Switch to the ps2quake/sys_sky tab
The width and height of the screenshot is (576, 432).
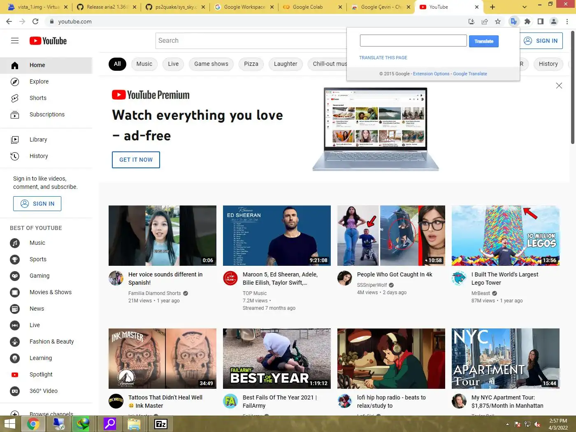click(x=175, y=7)
